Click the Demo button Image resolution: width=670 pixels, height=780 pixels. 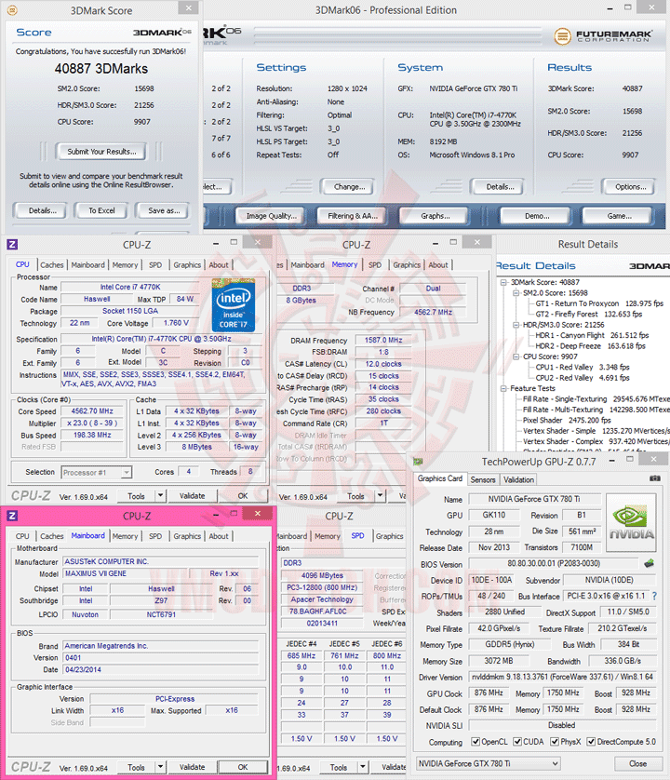point(537,215)
